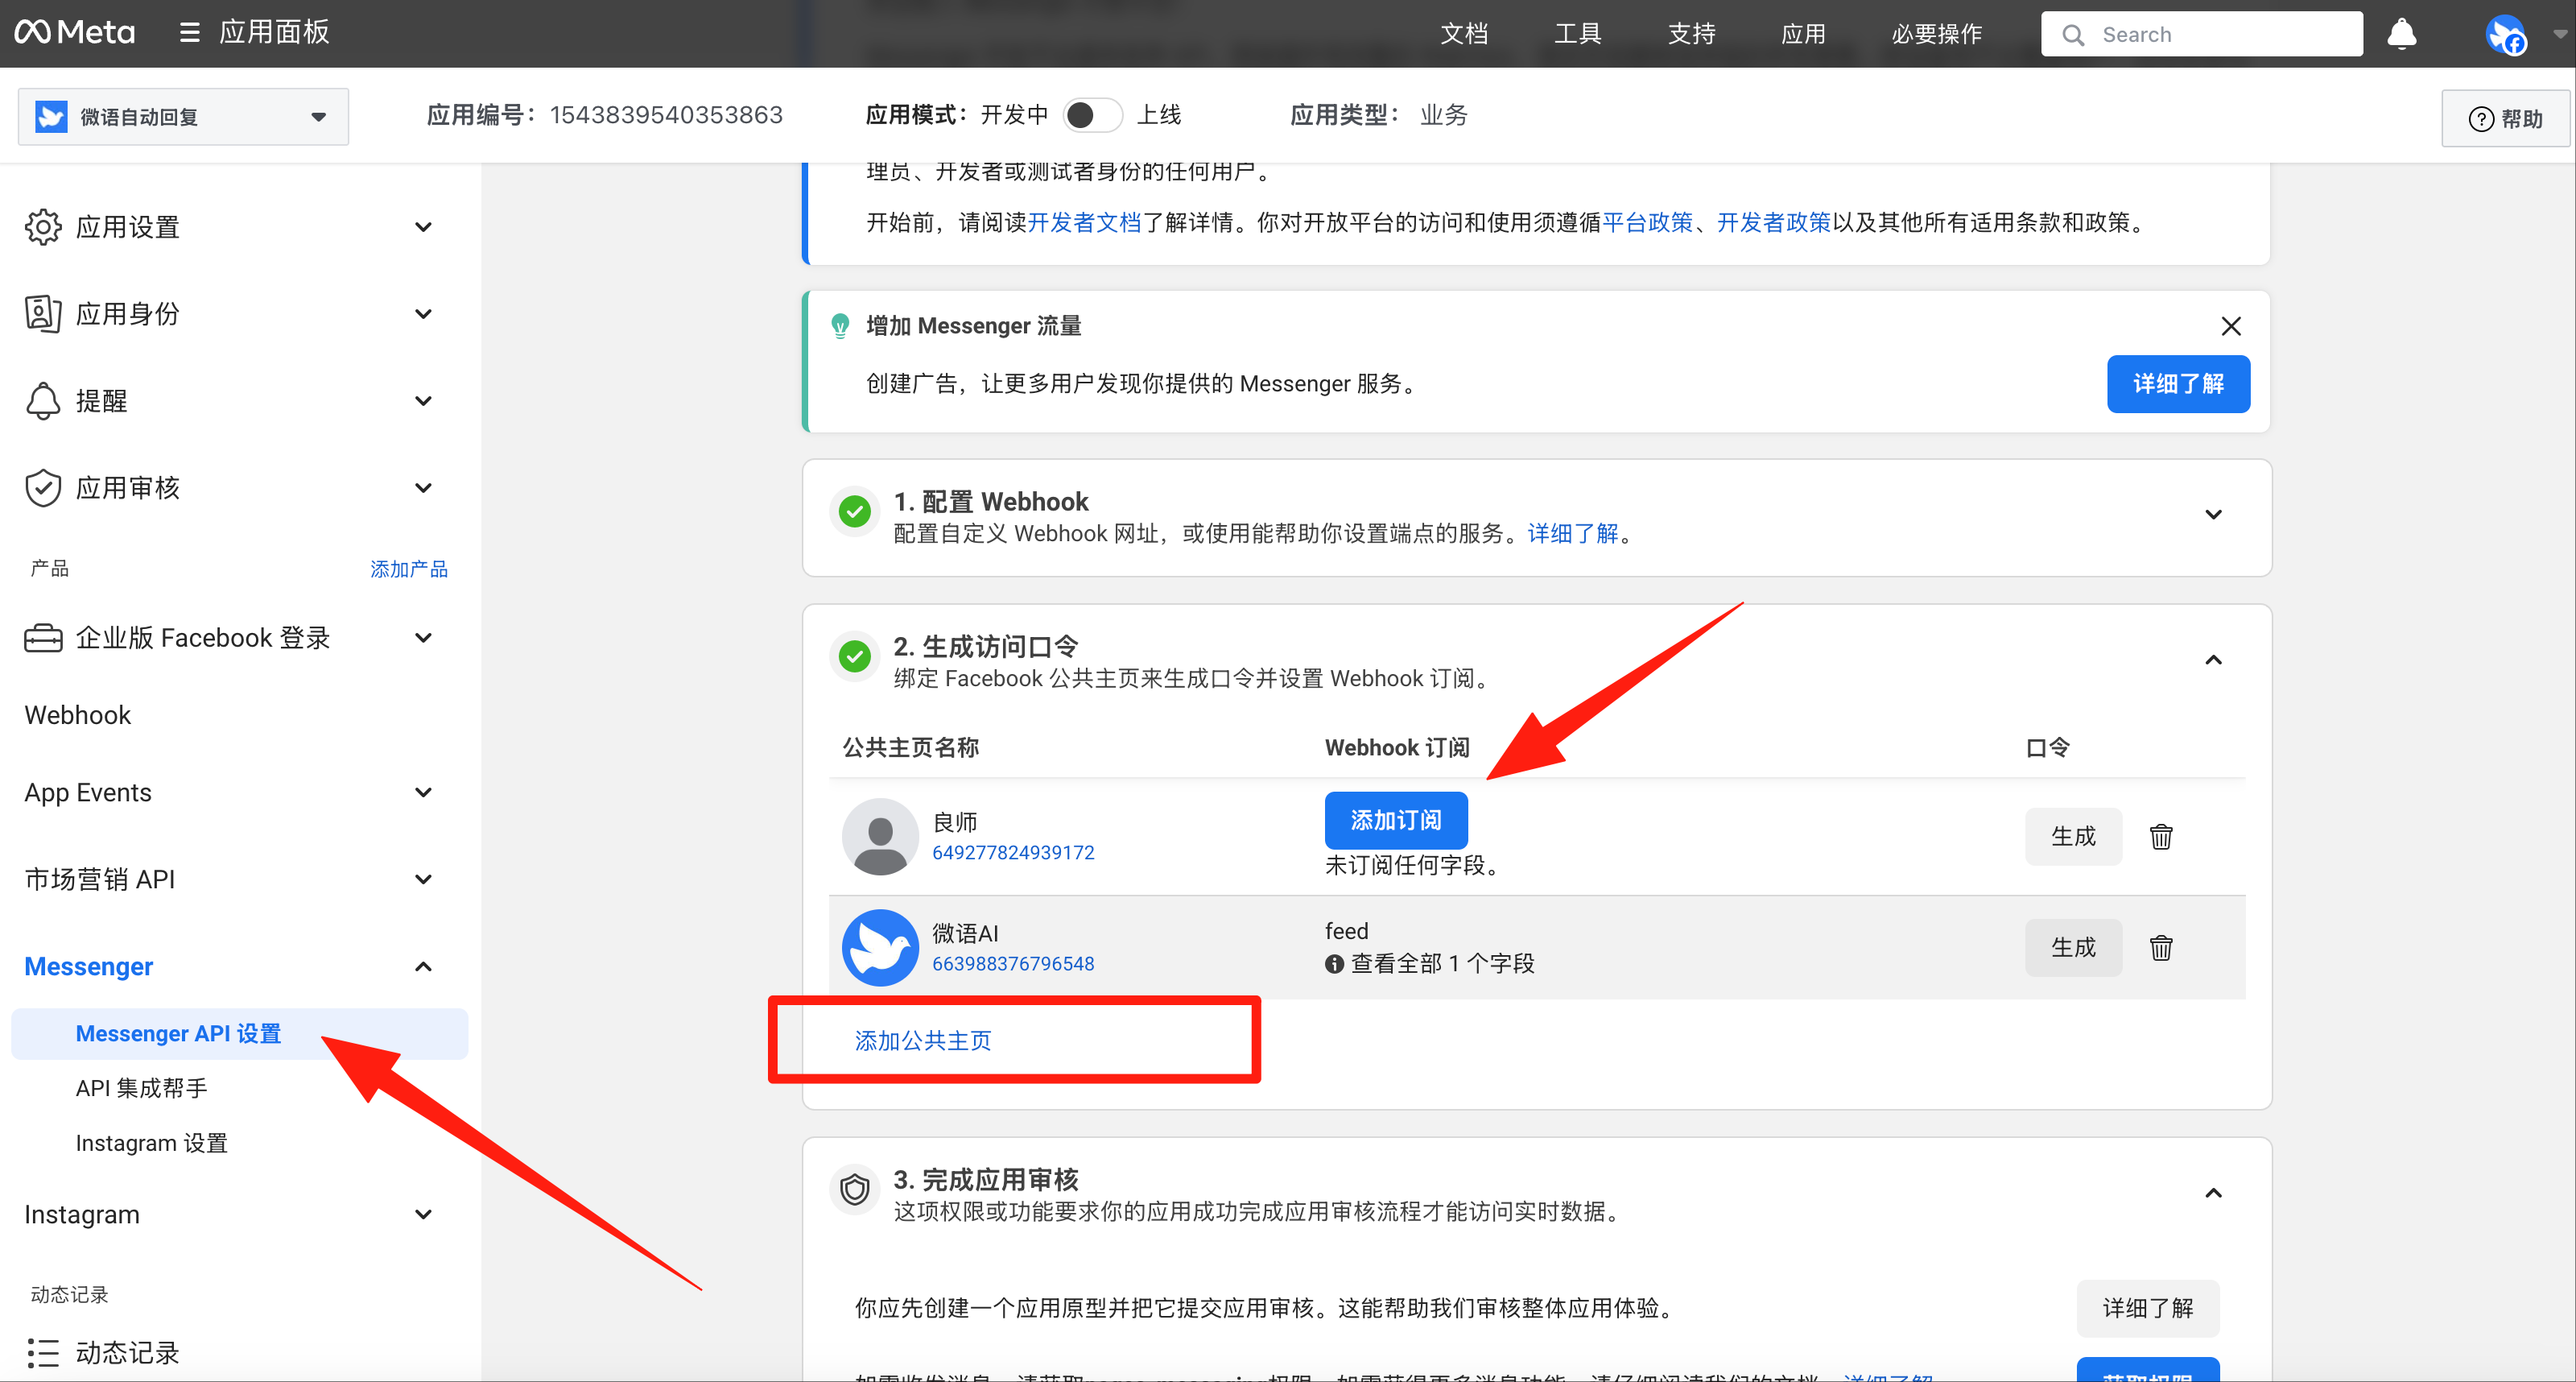Open the notifications bell
This screenshot has height=1382, width=2576.
click(x=2402, y=33)
